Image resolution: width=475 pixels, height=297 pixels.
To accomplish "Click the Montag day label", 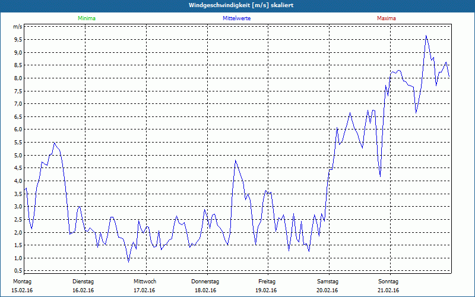I will coord(22,282).
